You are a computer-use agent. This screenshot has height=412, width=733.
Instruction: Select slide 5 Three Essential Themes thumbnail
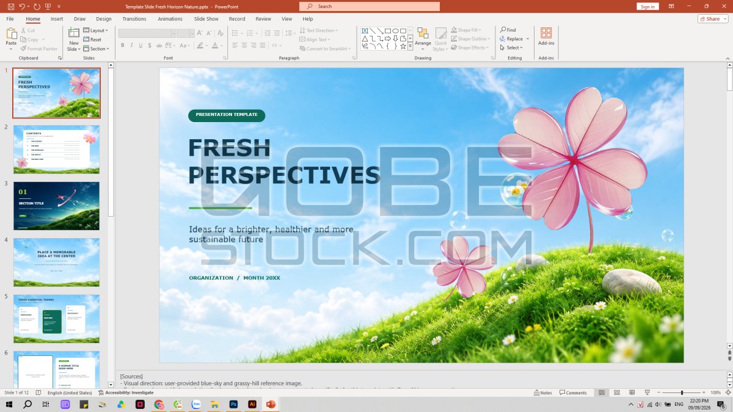click(x=56, y=319)
